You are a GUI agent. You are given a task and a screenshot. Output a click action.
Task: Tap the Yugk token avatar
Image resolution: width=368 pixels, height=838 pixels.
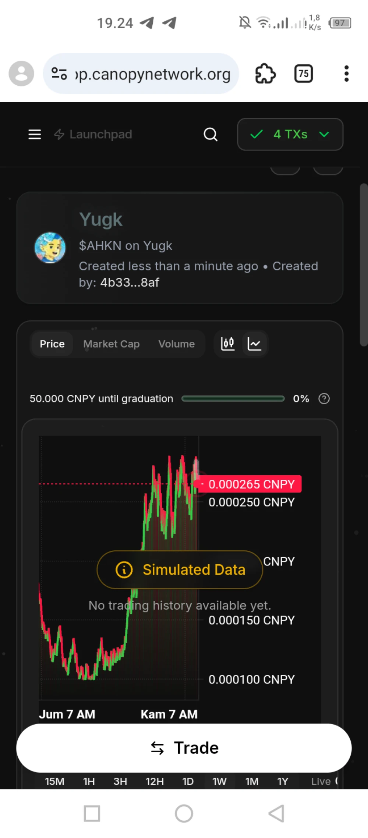click(50, 248)
